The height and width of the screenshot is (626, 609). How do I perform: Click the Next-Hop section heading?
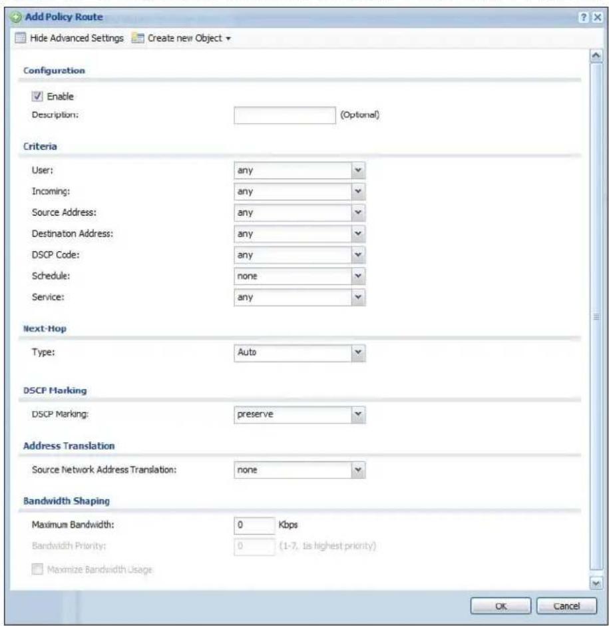45,328
